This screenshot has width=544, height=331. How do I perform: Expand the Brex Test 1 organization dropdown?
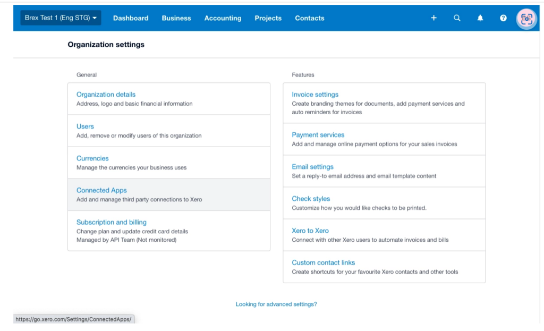click(x=60, y=17)
